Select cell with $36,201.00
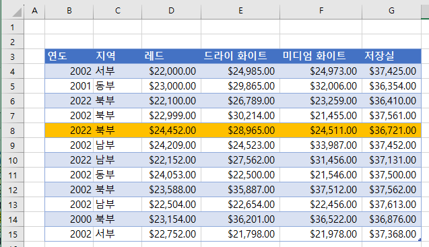 240,219
